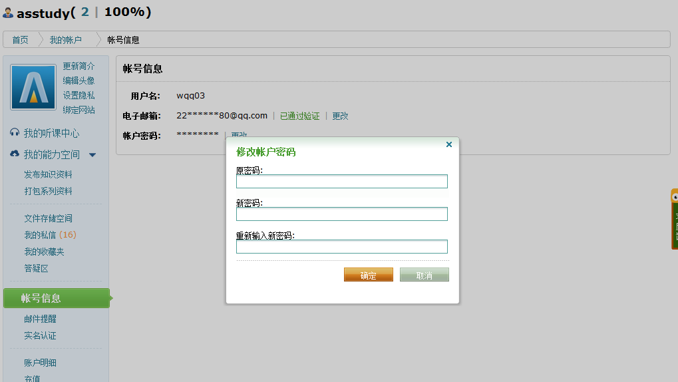Open 编辑头像 link
The height and width of the screenshot is (382, 678).
79,81
